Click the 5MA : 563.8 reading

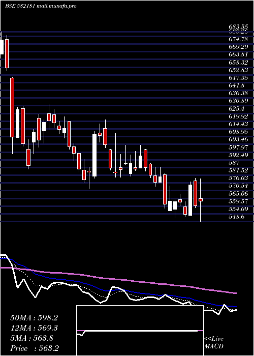tap(32, 338)
